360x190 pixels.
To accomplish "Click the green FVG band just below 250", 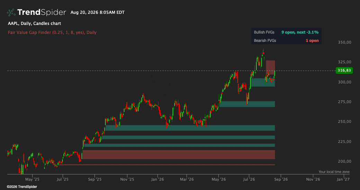I will click(190, 128).
